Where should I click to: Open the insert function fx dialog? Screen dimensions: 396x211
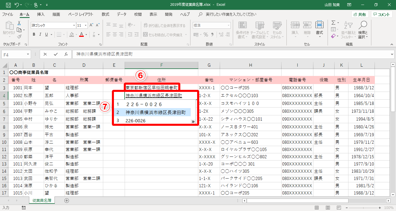click(x=66, y=54)
